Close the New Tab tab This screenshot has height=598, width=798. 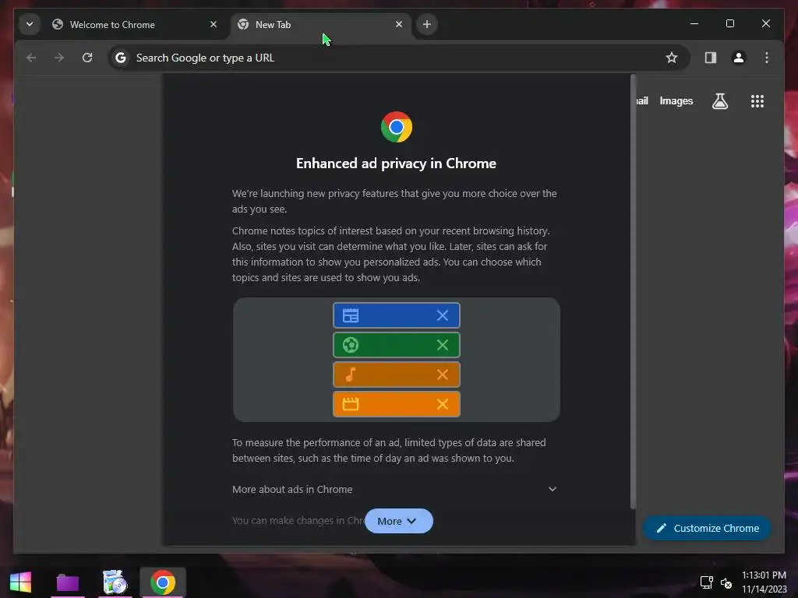click(399, 24)
